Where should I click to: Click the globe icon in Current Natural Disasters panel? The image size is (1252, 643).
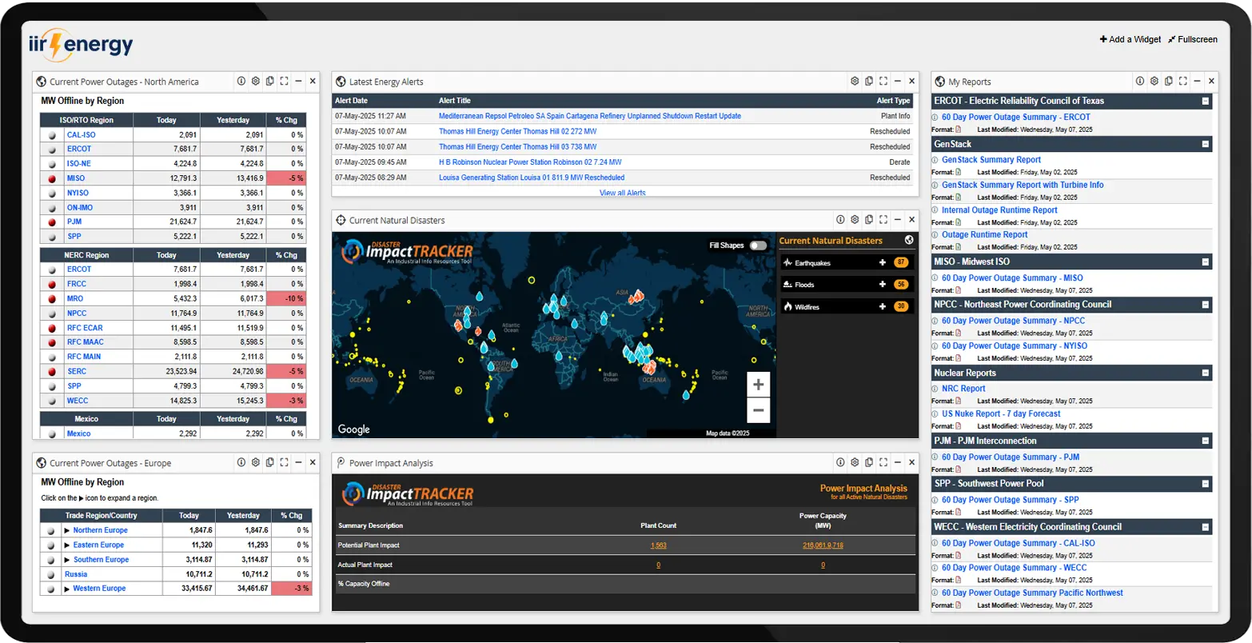(x=908, y=240)
